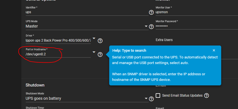Image resolution: width=238 pixels, height=109 pixels.
Task: Show help for Send Email Status Updates
Action: click(x=207, y=96)
